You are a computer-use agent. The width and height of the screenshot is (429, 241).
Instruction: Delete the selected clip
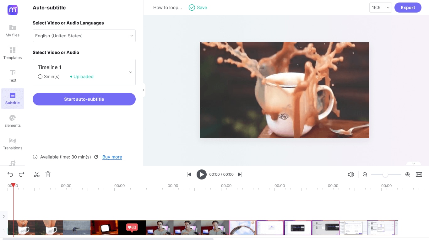[x=48, y=174]
